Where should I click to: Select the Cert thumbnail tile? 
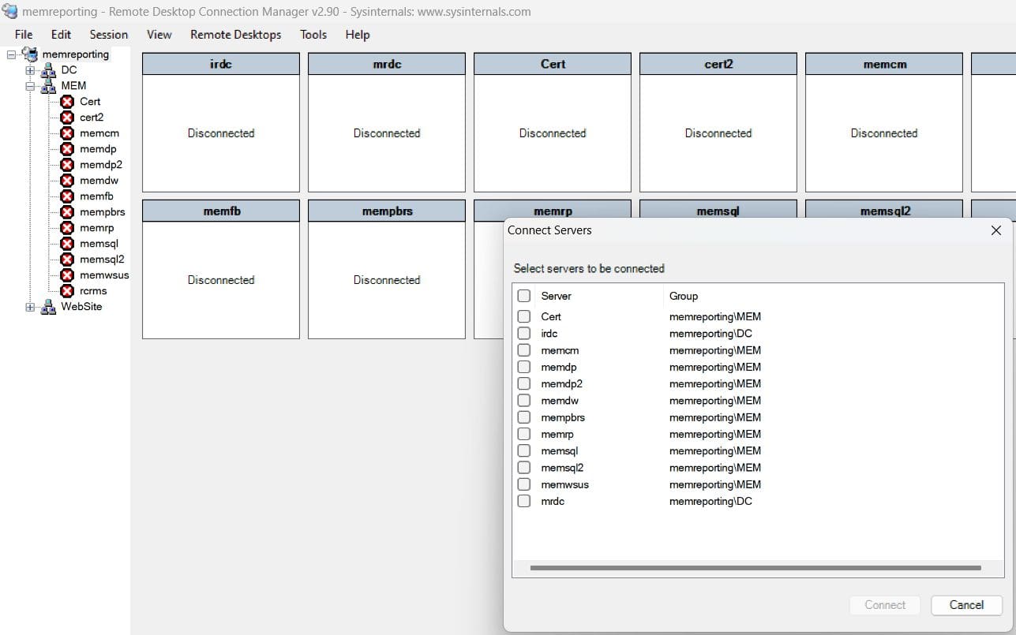[553, 122]
